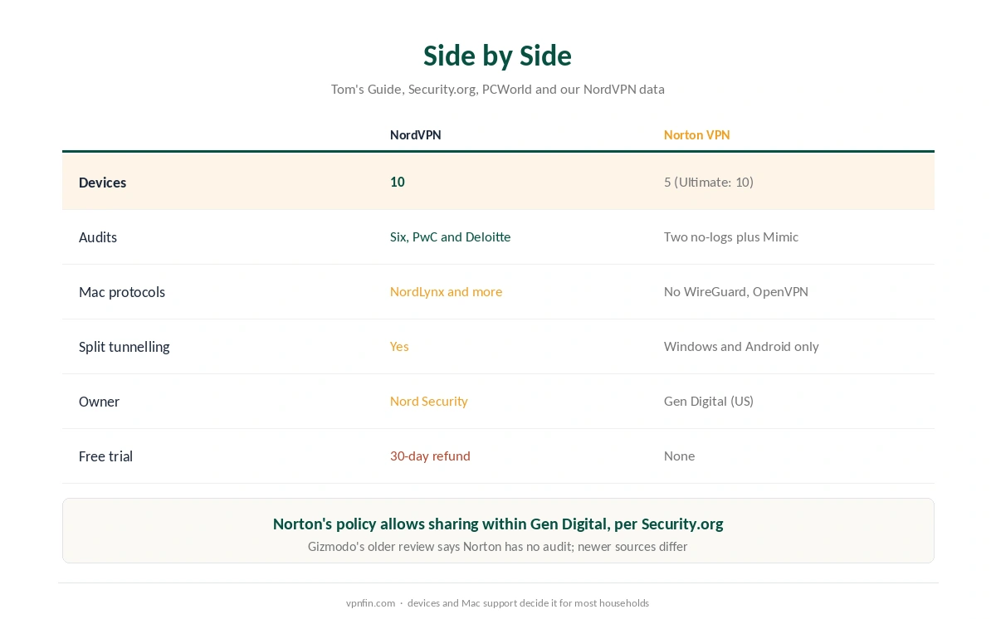996x619 pixels.
Task: Click "Gen Digital (US)" owner cell
Action: [709, 401]
